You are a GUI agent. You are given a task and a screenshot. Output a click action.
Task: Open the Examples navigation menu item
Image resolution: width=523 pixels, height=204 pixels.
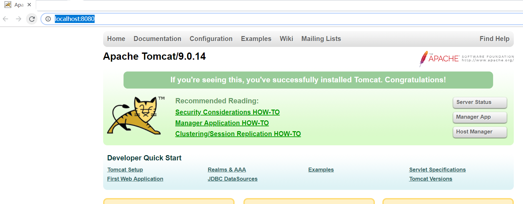[256, 39]
